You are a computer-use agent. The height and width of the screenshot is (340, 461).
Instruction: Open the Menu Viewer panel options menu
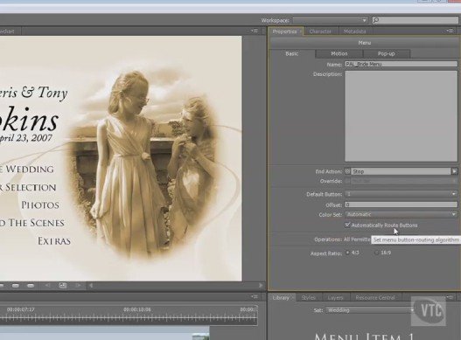pos(254,31)
